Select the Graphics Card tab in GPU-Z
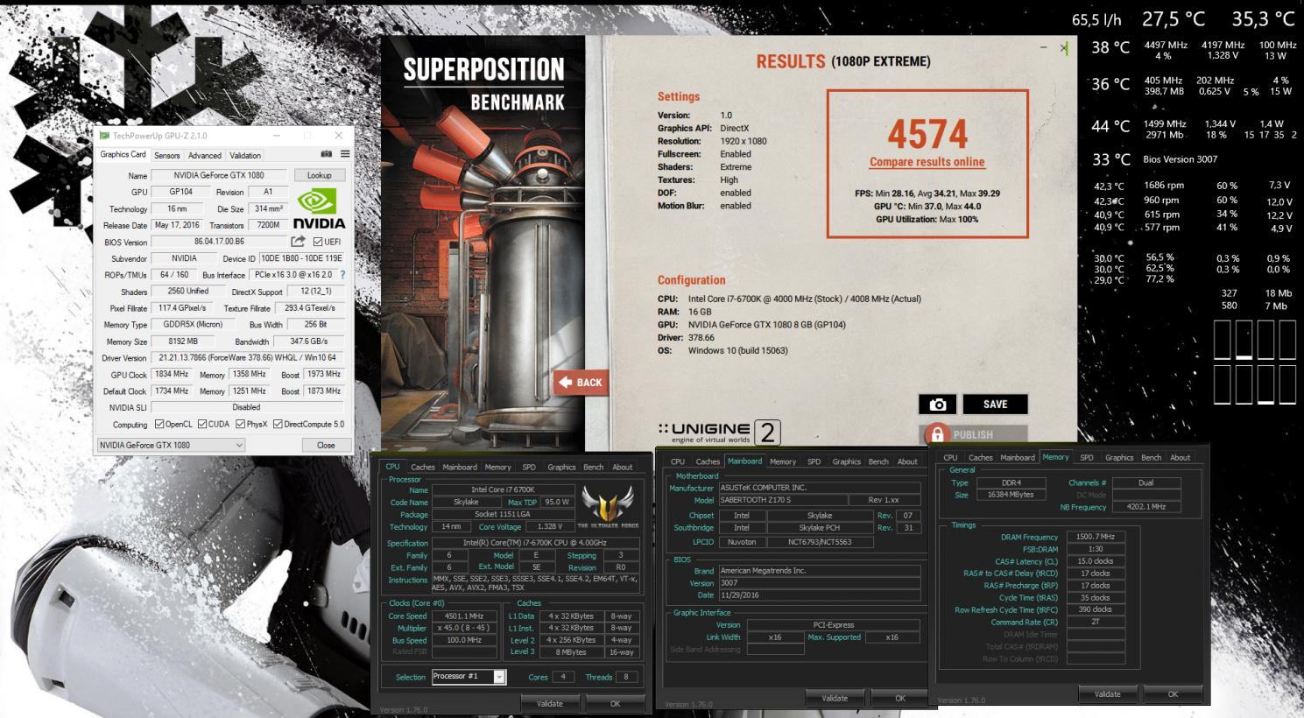Viewport: 1304px width, 718px height. coord(123,154)
